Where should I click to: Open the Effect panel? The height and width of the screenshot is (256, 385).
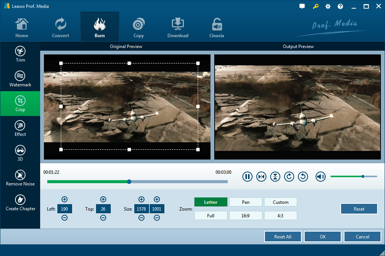[20, 128]
